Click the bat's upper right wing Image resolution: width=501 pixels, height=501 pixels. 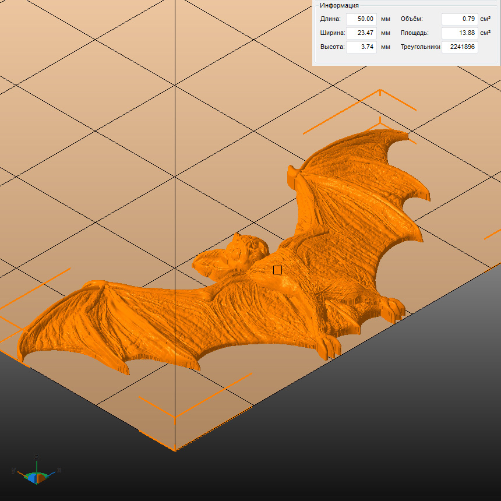point(361,175)
